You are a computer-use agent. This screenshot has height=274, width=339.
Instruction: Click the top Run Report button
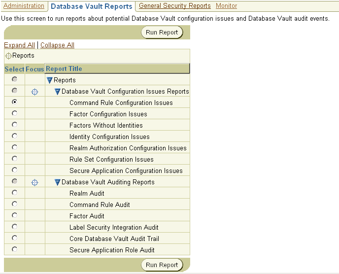pyautogui.click(x=162, y=33)
